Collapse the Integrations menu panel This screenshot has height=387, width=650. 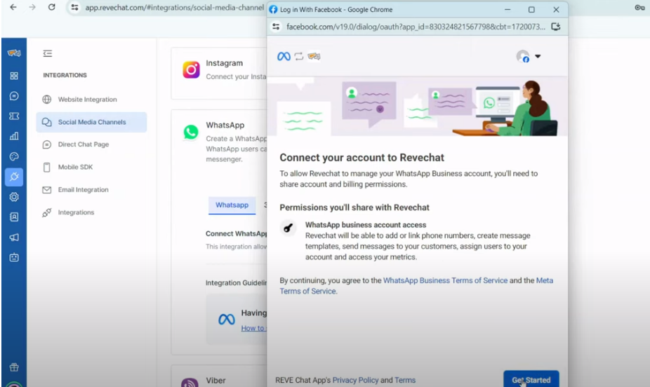48,53
